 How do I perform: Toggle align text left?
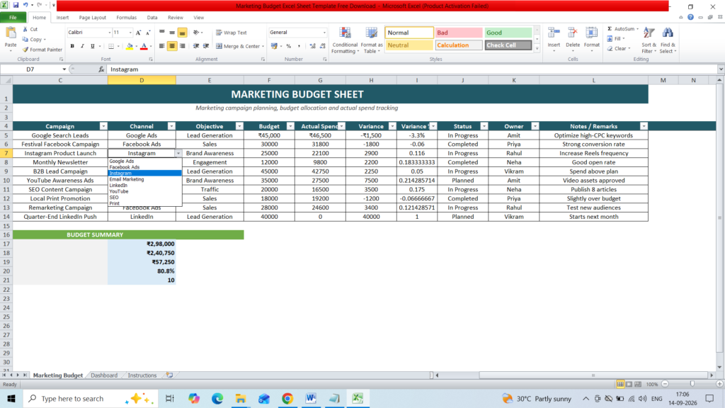(162, 46)
